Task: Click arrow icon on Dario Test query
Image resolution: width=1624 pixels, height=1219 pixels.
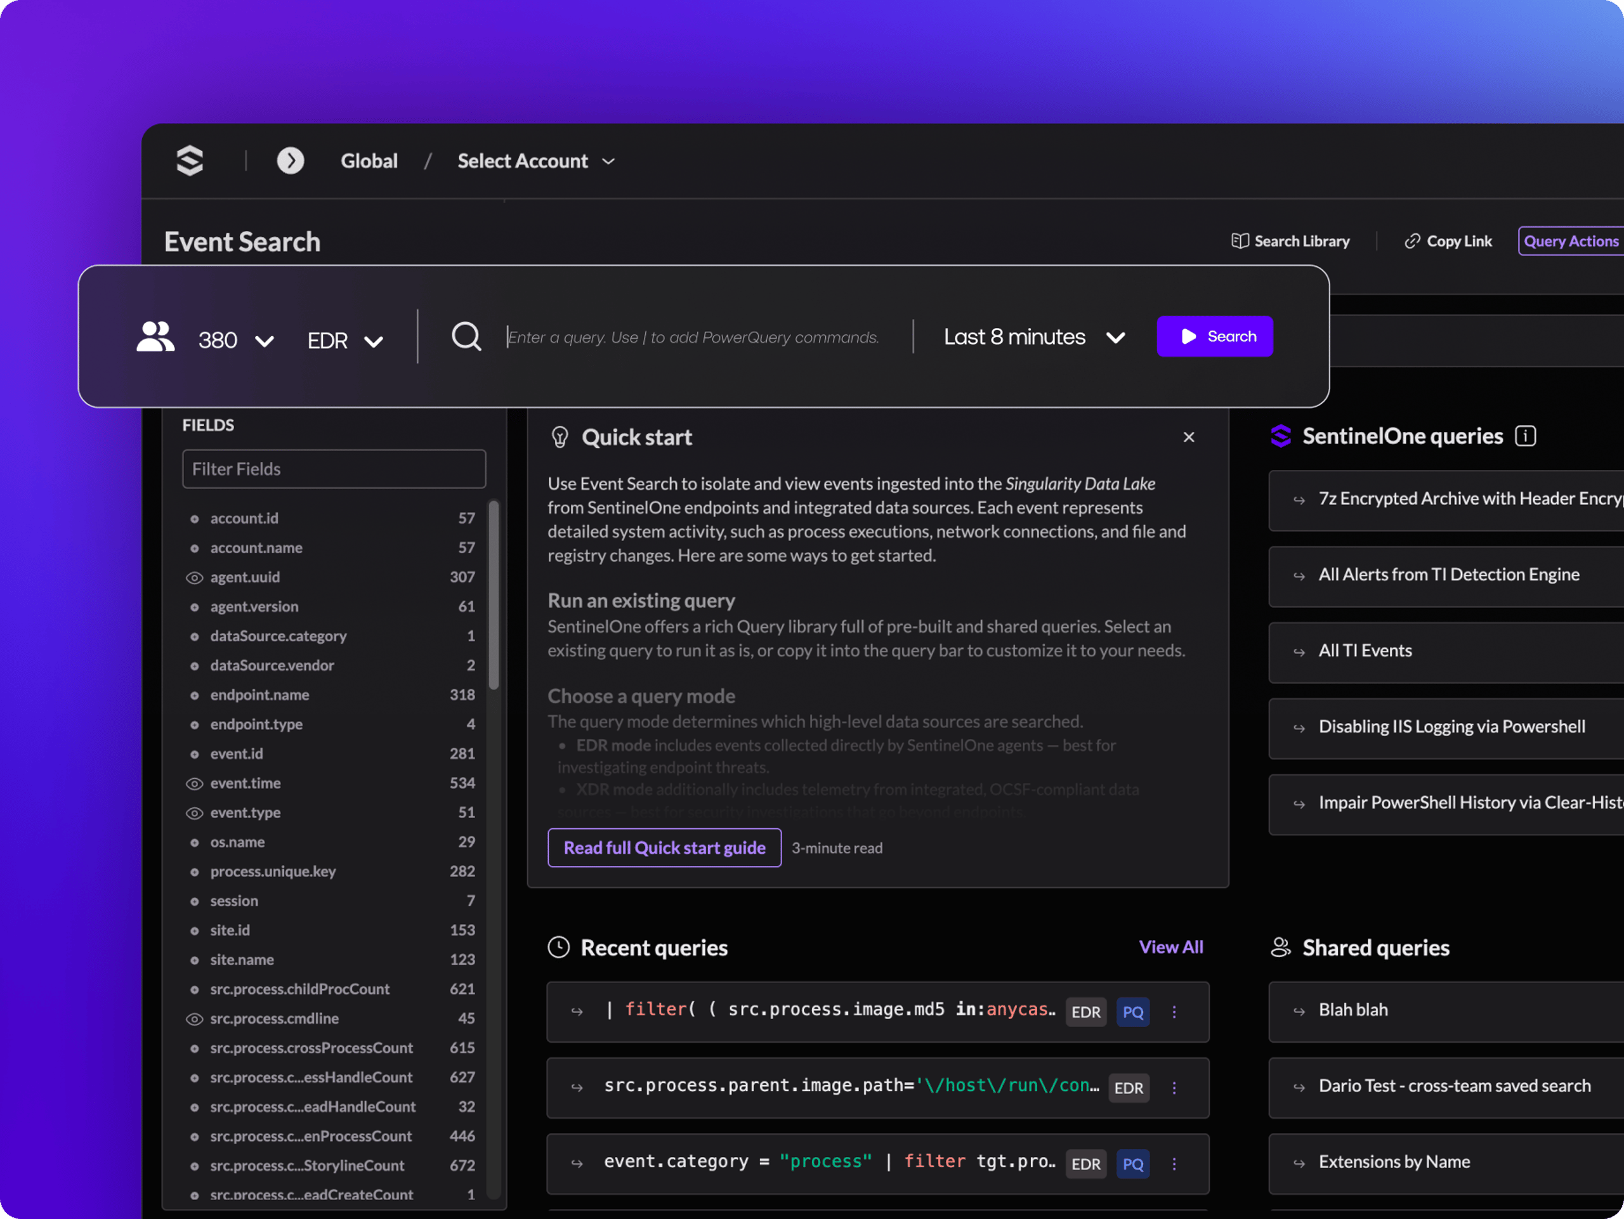Action: 1299,1088
